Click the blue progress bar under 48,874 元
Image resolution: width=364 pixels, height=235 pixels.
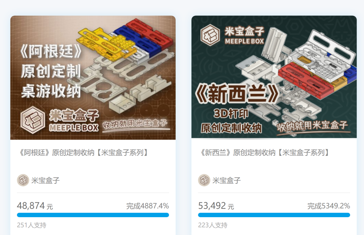[93, 215]
